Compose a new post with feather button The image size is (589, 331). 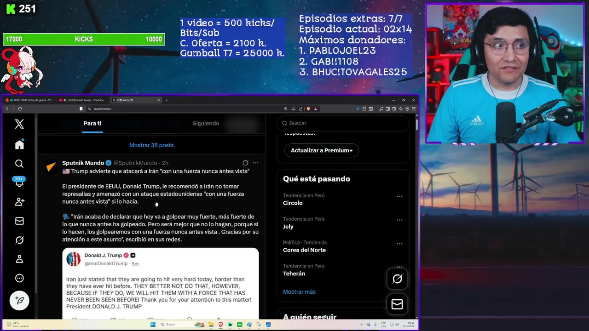coord(19,300)
